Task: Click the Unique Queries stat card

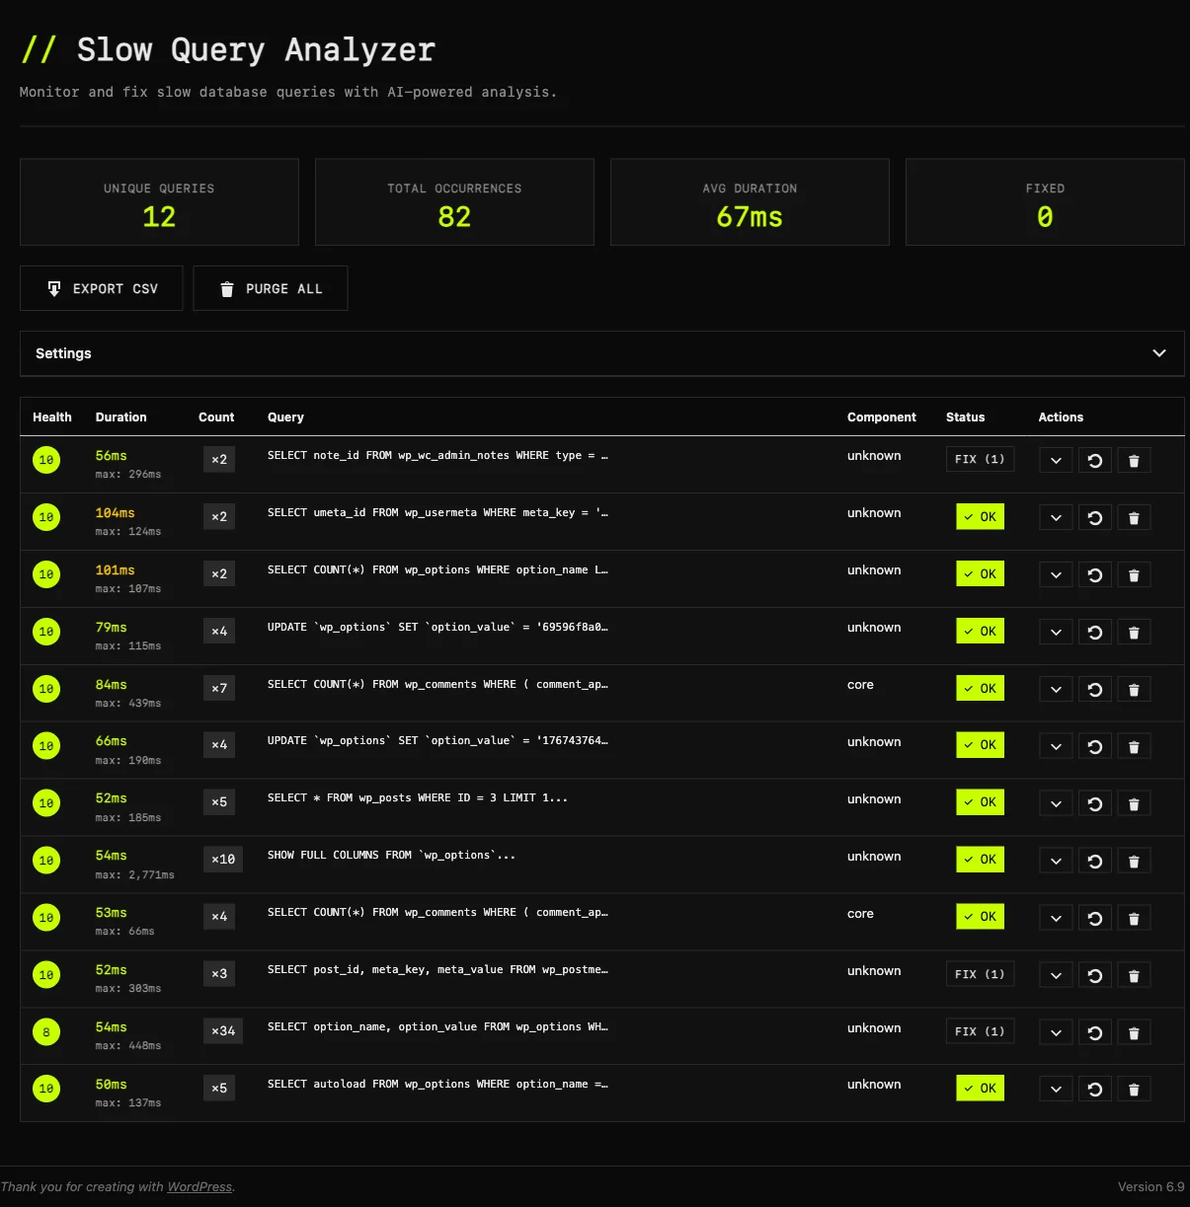Action: tap(159, 201)
